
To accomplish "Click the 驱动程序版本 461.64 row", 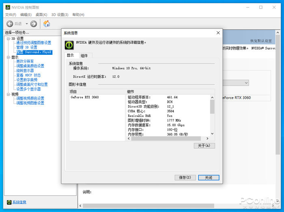I will click(153, 97).
